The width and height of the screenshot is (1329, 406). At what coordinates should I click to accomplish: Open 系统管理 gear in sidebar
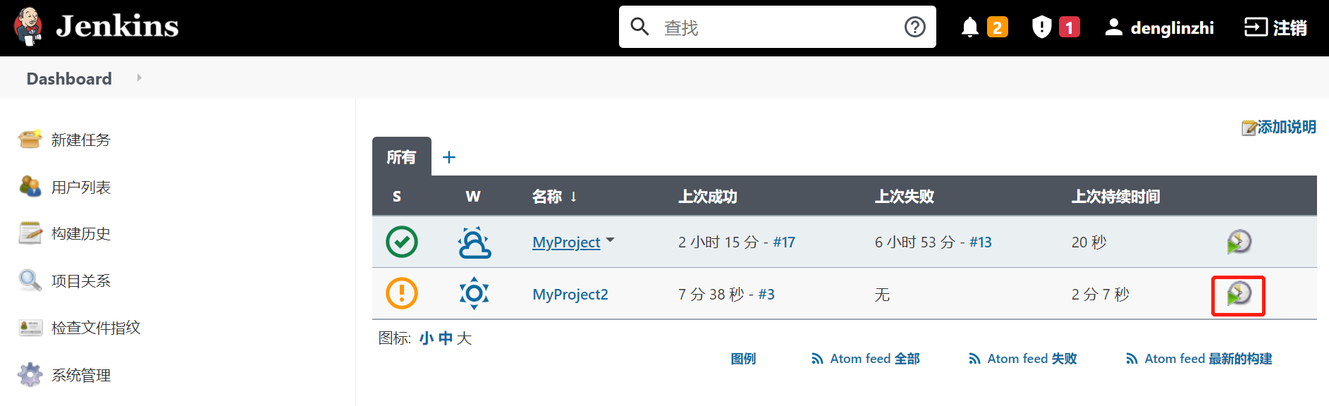30,374
